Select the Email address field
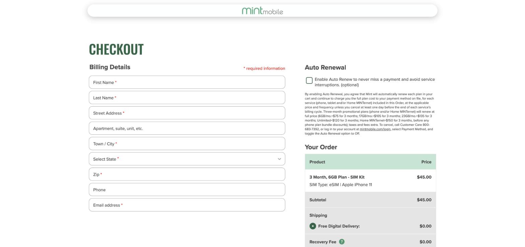Image resolution: width=525 pixels, height=247 pixels. click(187, 205)
